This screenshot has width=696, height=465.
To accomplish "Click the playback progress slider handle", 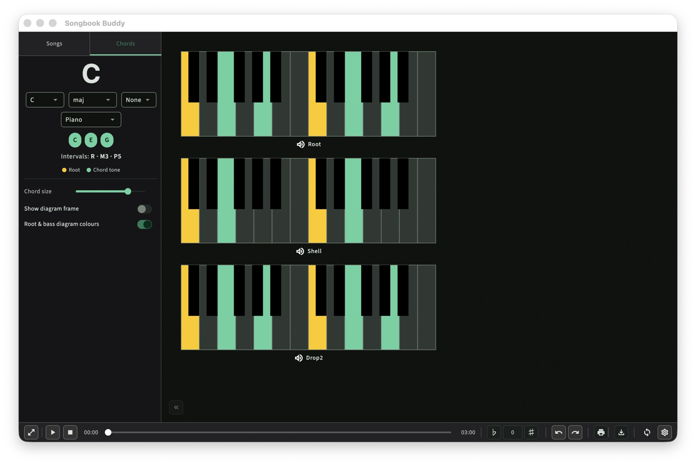I will click(108, 432).
